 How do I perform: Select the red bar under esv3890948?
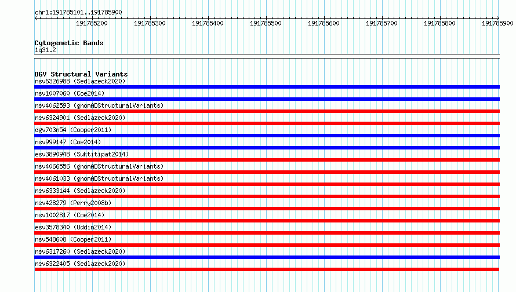[x=267, y=160]
